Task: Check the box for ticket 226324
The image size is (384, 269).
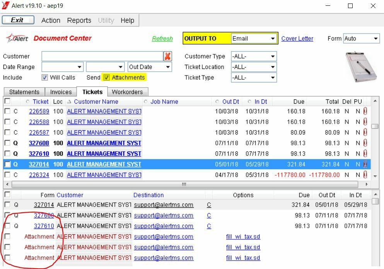Action: [7, 175]
